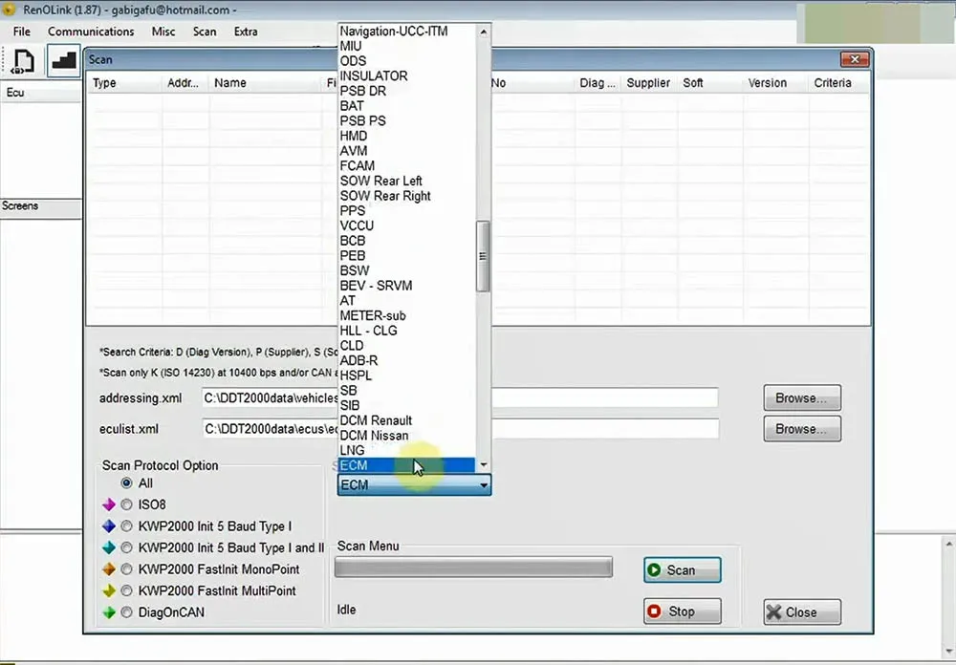Click the scan bars toolbar icon
This screenshot has width=956, height=665.
(x=64, y=61)
